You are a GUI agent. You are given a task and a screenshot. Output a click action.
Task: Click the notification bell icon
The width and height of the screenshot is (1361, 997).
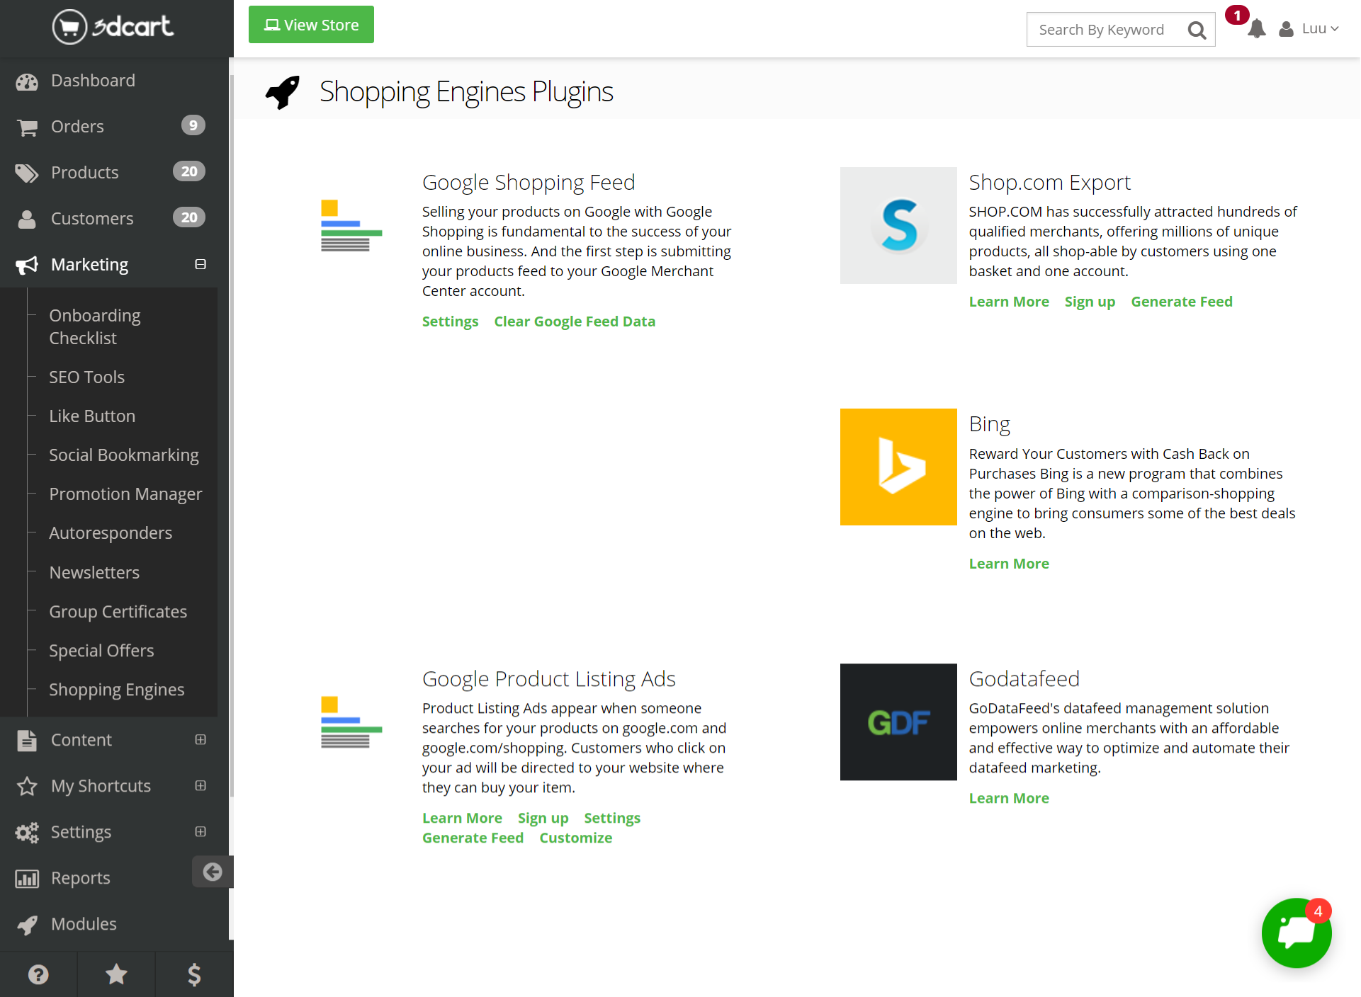[x=1256, y=29]
